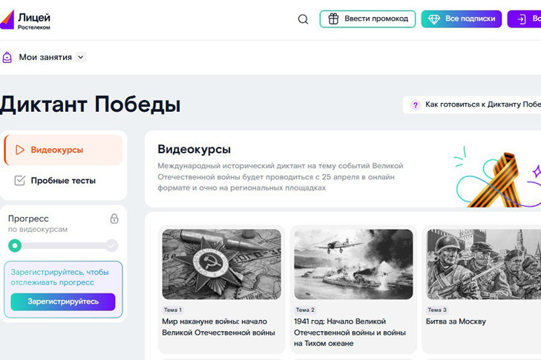Viewport: 541px width, 360px height.
Task: Click the Мои занятия bell icon
Action: (x=7, y=57)
